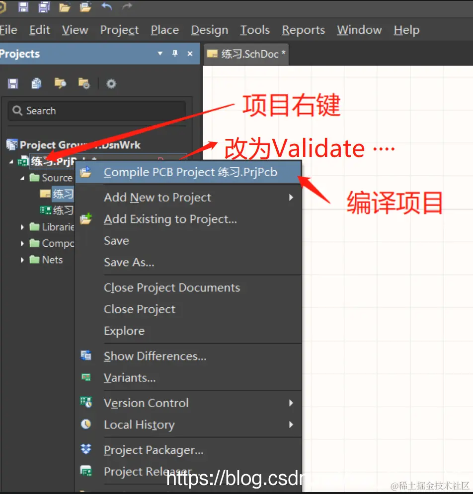The image size is (473, 494).
Task: Click the open folder icon in the Projects panel toolbar
Action: 60,83
